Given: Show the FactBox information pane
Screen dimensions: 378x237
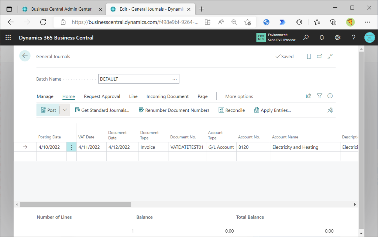Looking at the screenshot, I should (330, 96).
